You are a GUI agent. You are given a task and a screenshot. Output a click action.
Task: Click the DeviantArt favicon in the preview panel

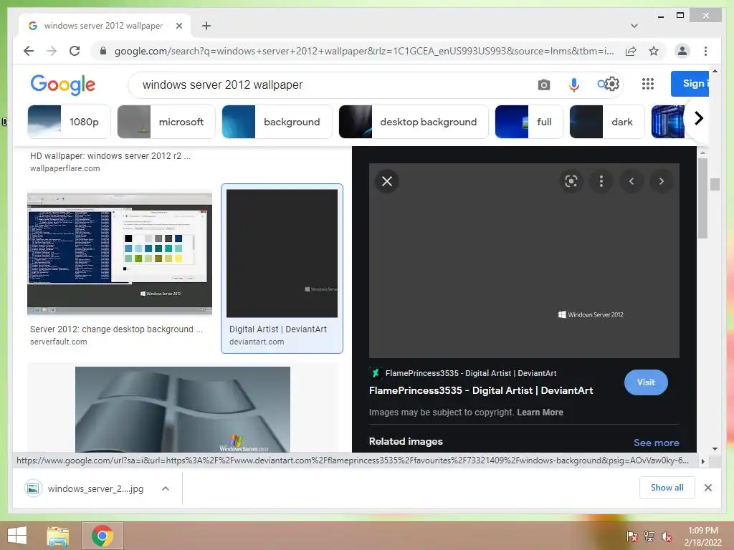[374, 372]
